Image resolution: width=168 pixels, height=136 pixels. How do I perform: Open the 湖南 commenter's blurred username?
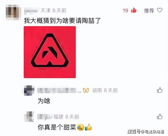(x=59, y=90)
